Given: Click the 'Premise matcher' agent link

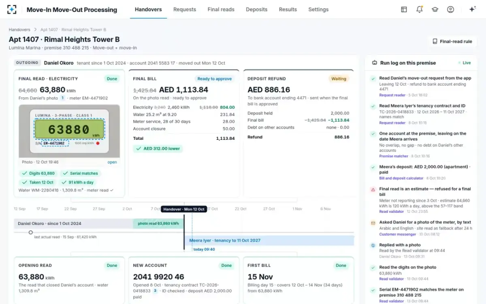Looking at the screenshot, I should [394, 156].
